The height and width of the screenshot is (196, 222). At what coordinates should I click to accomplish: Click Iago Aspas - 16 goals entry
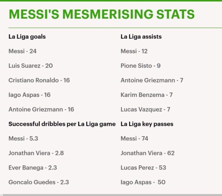[30, 95]
